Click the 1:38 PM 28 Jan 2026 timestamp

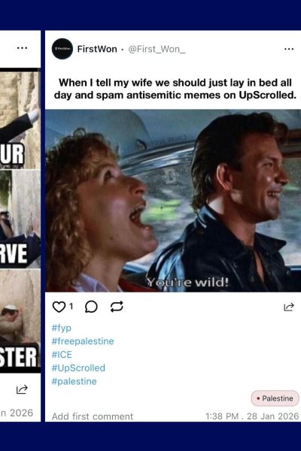252,416
